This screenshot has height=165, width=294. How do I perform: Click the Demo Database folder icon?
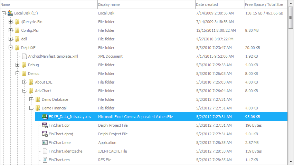click(x=38, y=99)
